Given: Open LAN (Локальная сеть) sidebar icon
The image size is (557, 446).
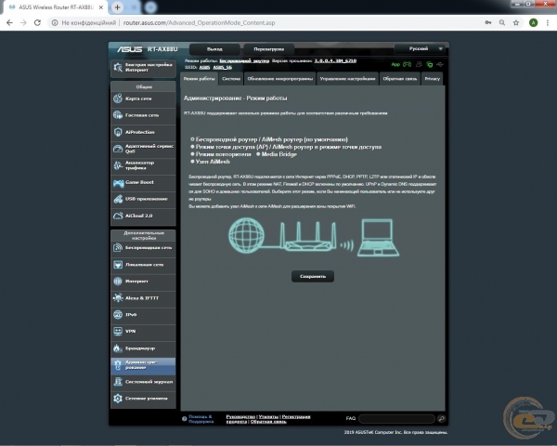Looking at the screenshot, I should click(118, 265).
